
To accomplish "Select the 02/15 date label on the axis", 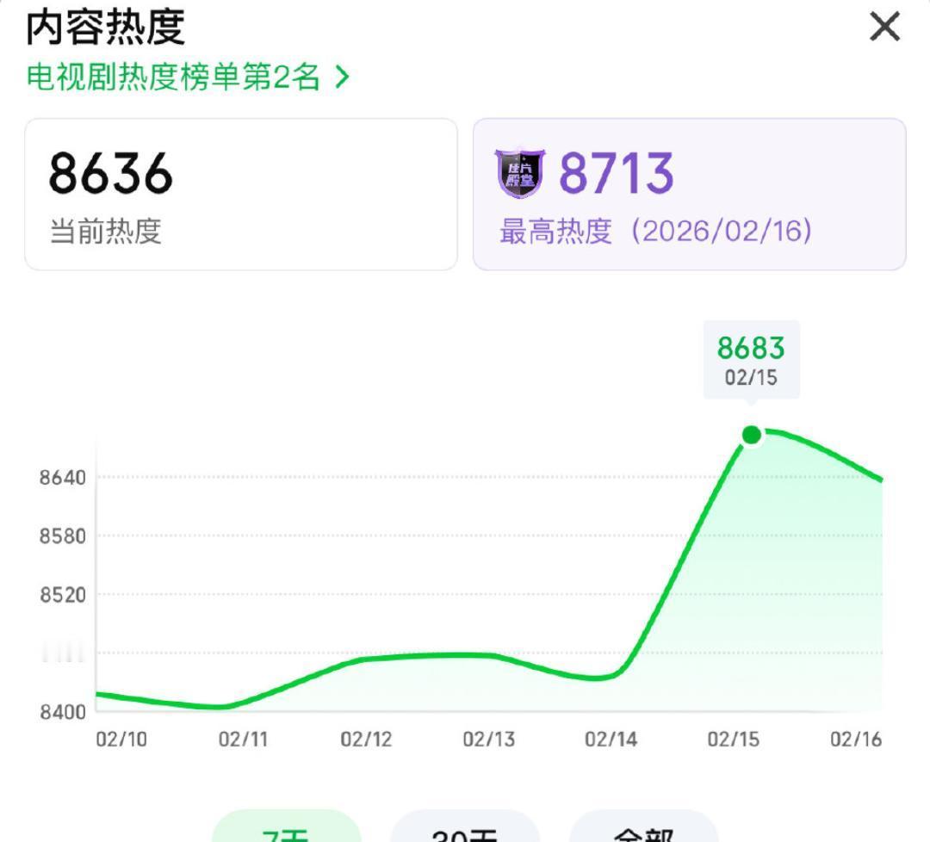I will pyautogui.click(x=733, y=738).
